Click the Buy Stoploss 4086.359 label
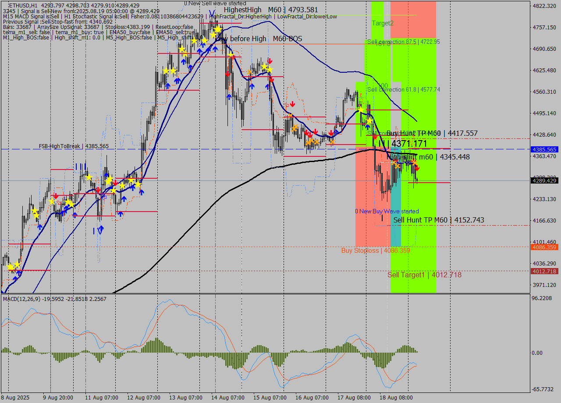Viewport: 561px width, 403px height. click(376, 250)
